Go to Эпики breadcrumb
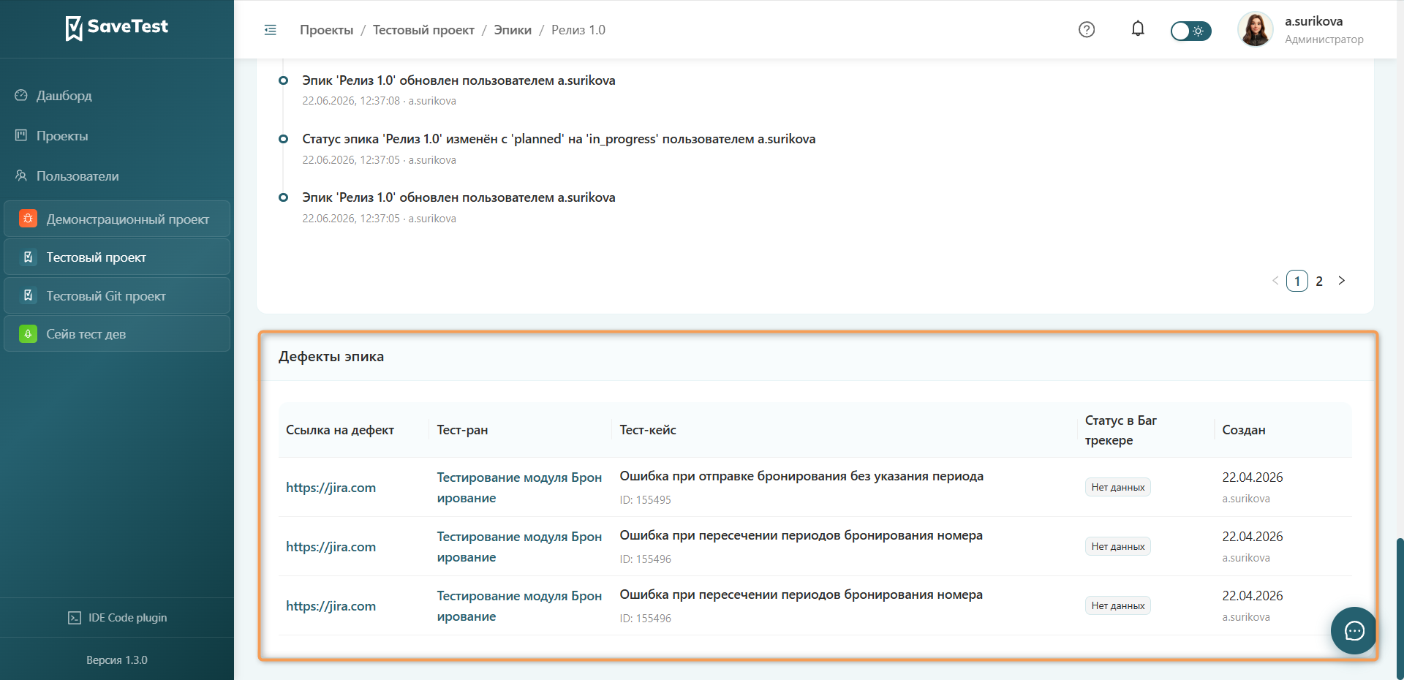 513,30
